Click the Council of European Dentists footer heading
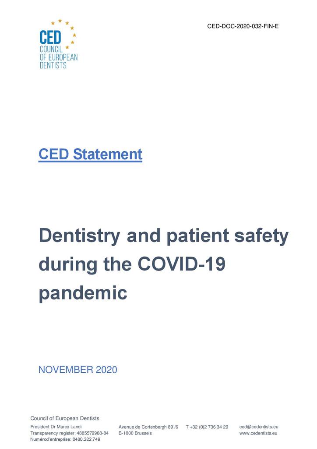317x449 pixels. coord(65,418)
